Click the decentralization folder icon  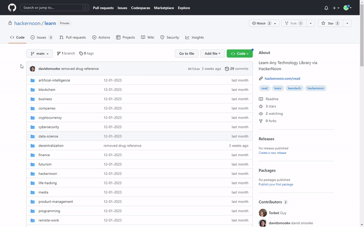tap(32, 146)
